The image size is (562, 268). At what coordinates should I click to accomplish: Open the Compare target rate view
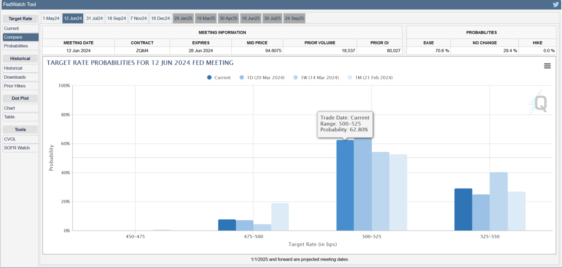pyautogui.click(x=20, y=37)
